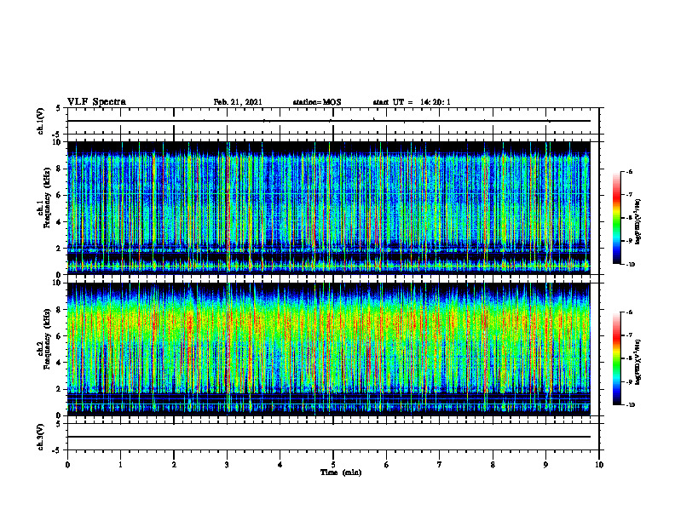Click the "-10" label on ch.2 colorbar

(x=630, y=405)
